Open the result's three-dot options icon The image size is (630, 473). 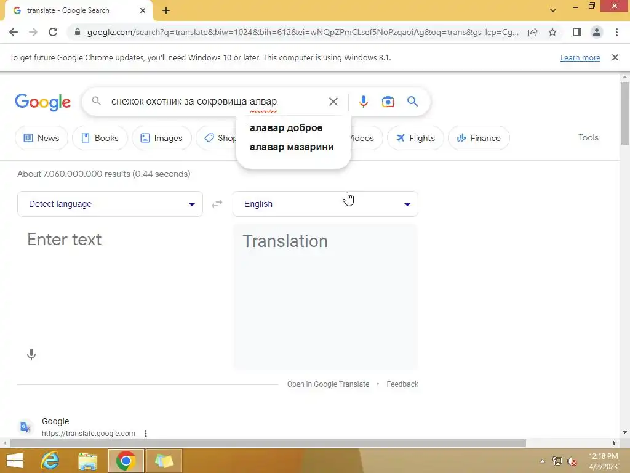click(146, 433)
